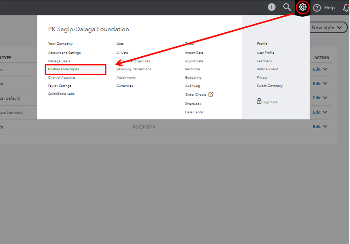Viewport: 350px width, 244px height.
Task: Open Account and Settings
Action: pos(64,53)
